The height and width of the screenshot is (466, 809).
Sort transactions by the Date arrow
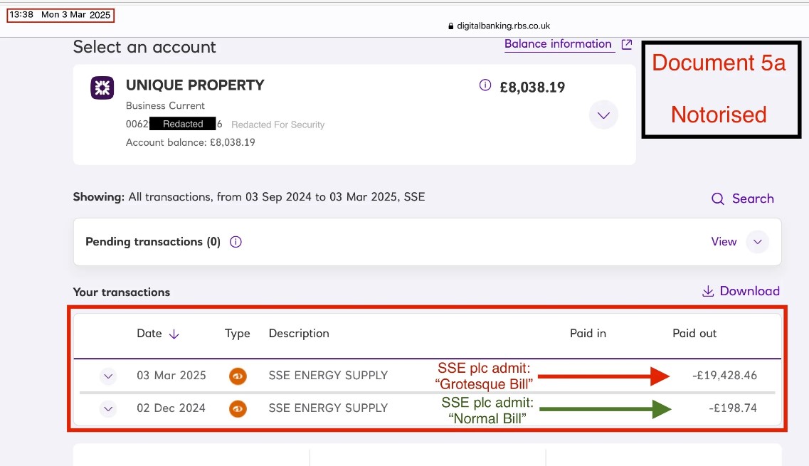174,334
